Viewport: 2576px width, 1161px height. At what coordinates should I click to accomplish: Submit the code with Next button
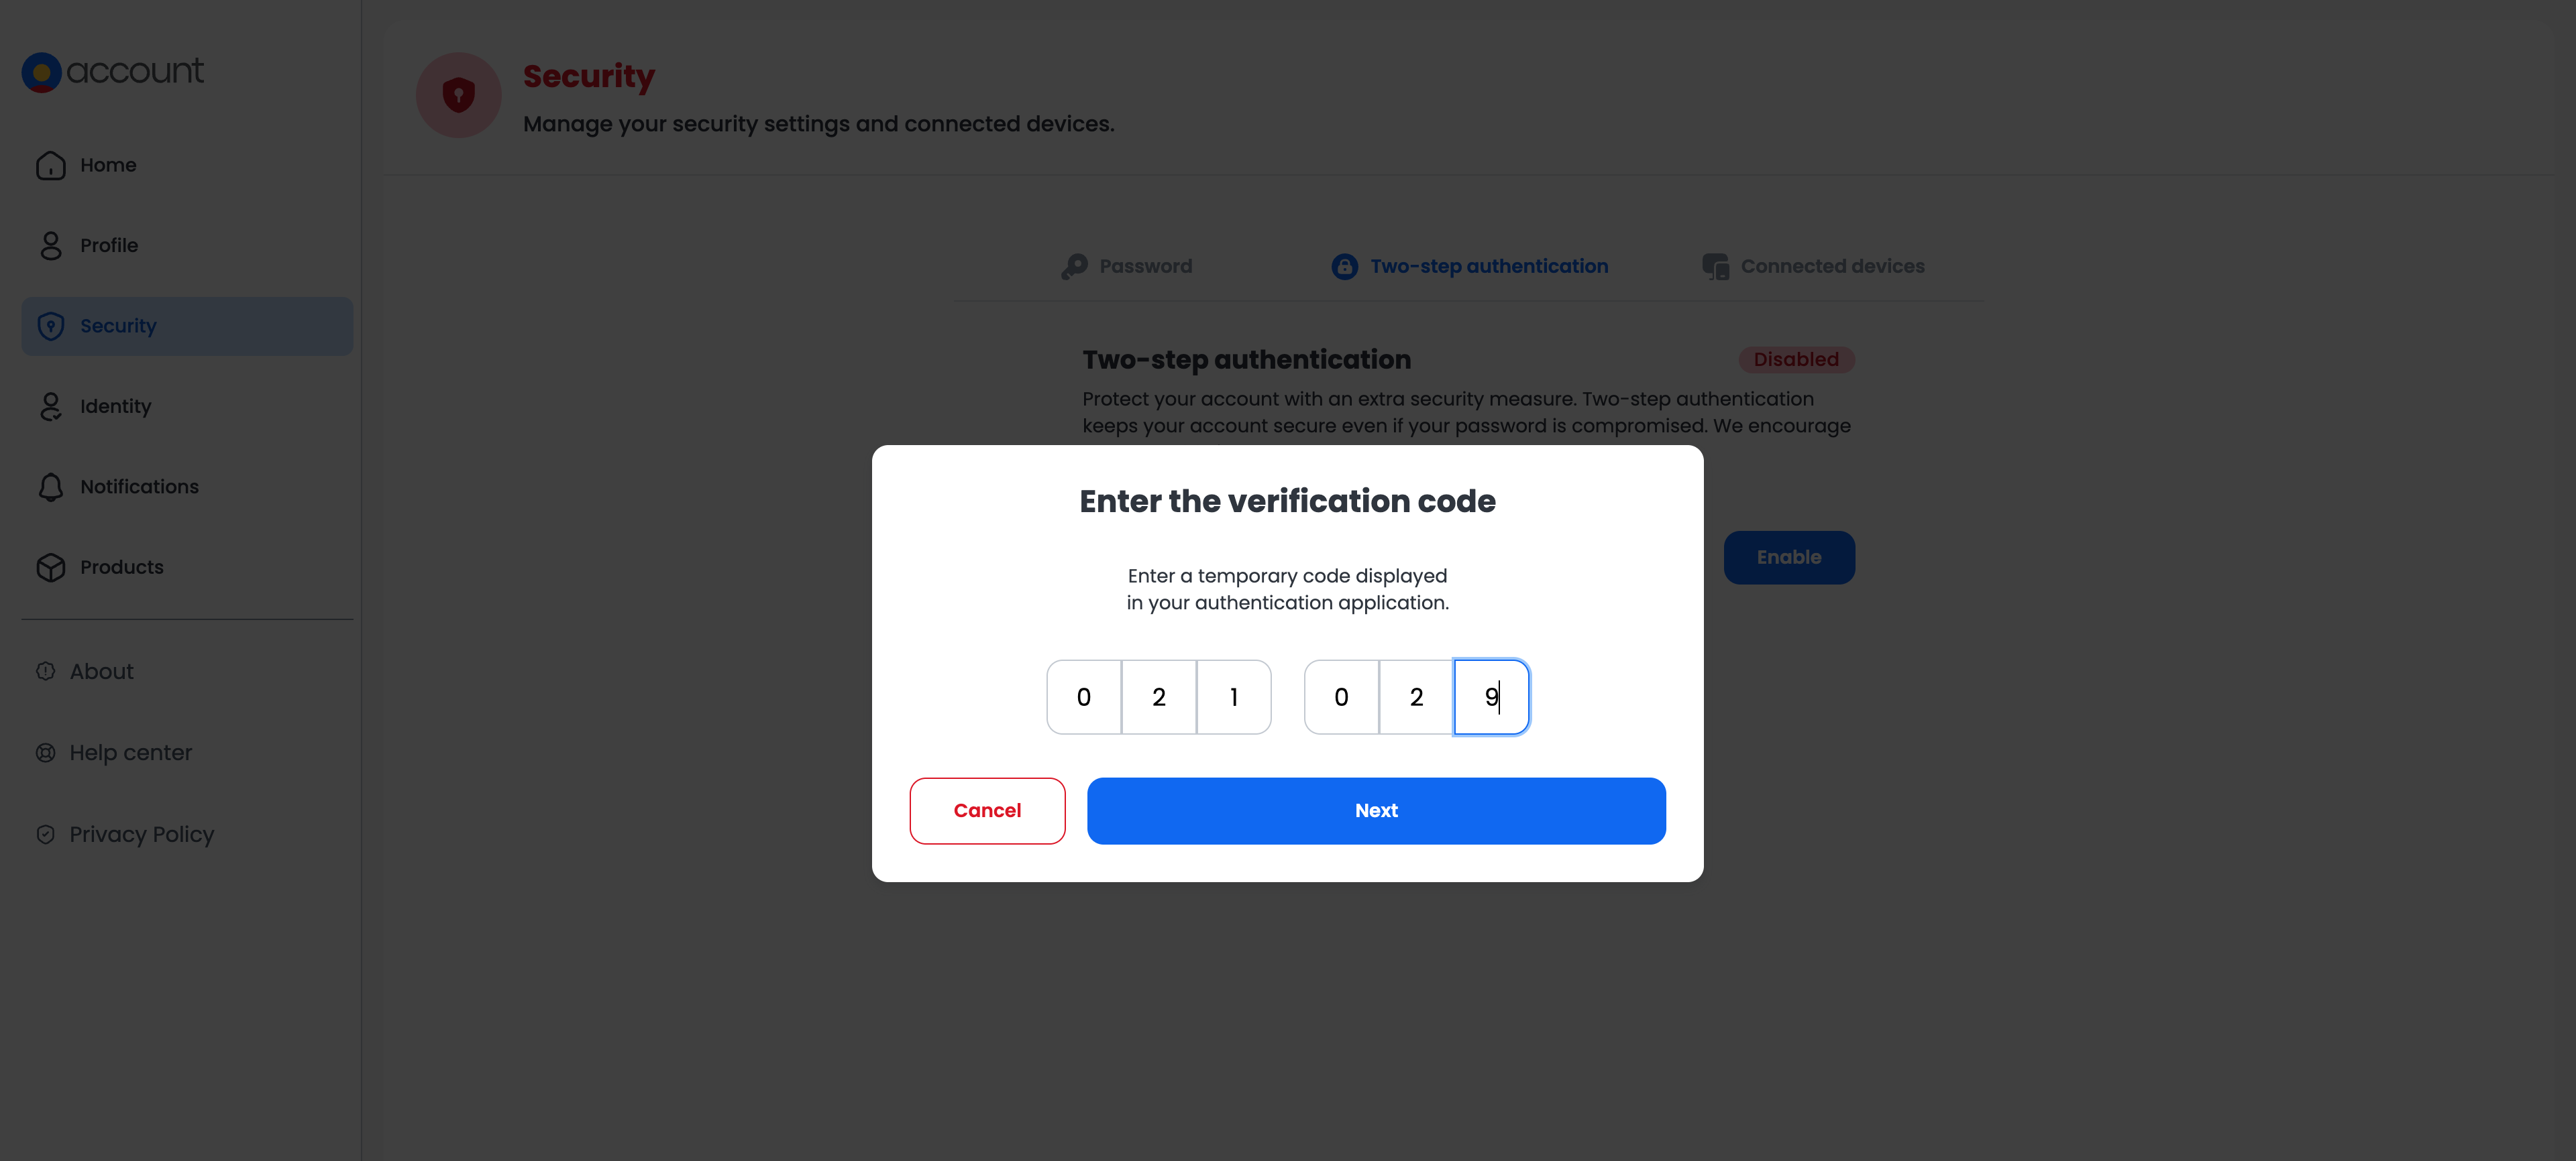pyautogui.click(x=1376, y=810)
